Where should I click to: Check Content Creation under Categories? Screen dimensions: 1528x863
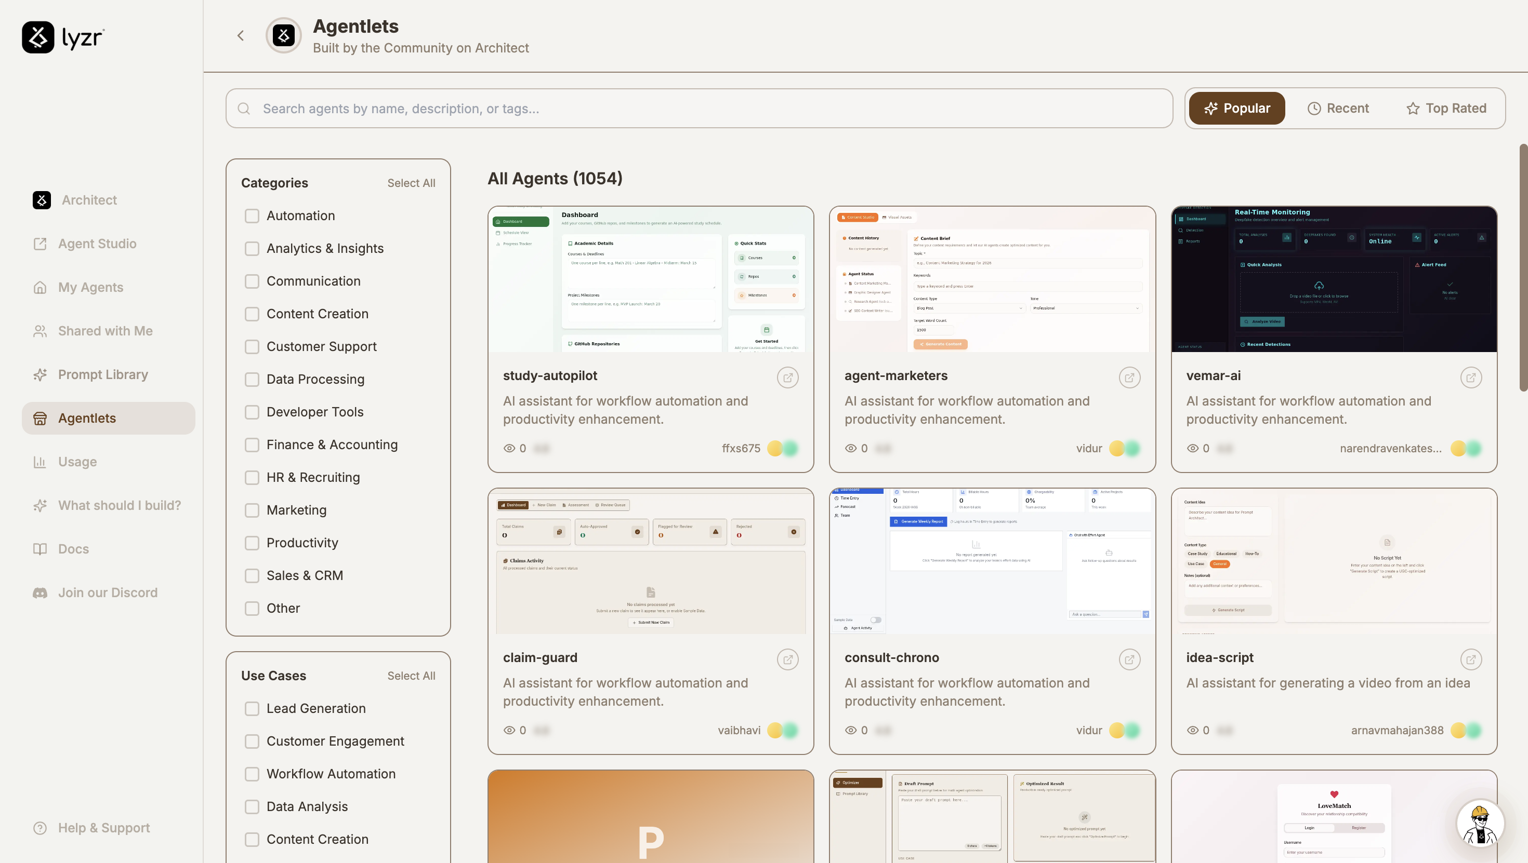(252, 314)
